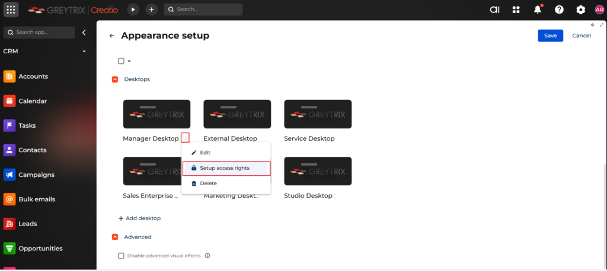Choose Setup access rights from menu

(225, 168)
